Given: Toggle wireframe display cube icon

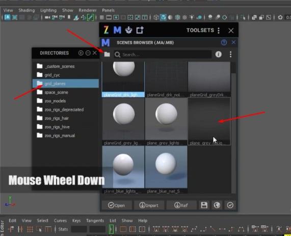Looking at the screenshot, I should (x=156, y=17).
